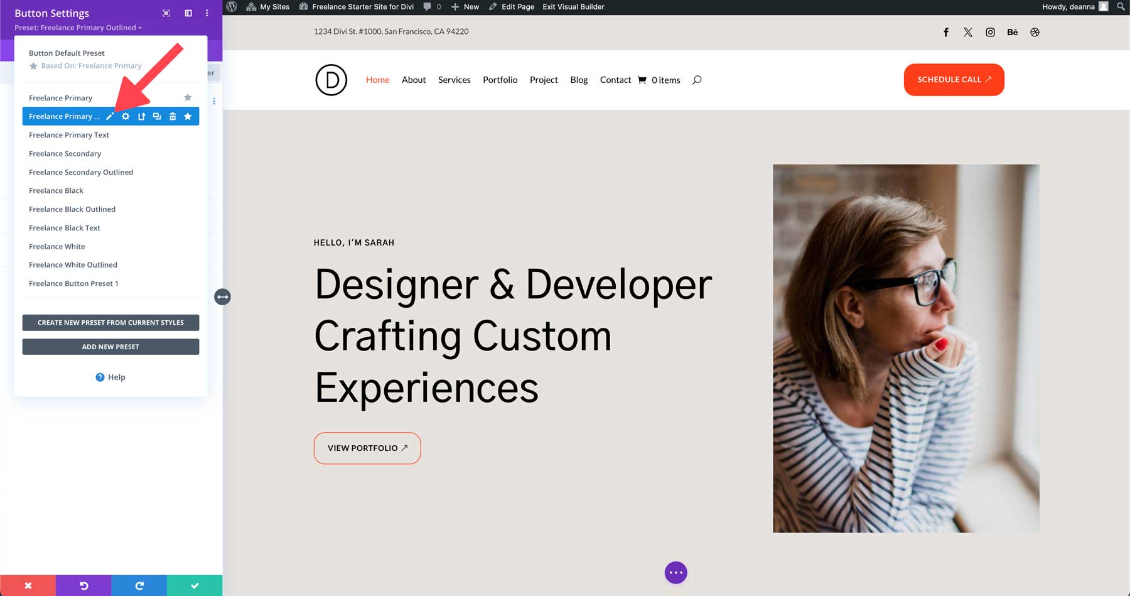
Task: Open the Dribbble social icon in the header
Action: [x=1035, y=32]
